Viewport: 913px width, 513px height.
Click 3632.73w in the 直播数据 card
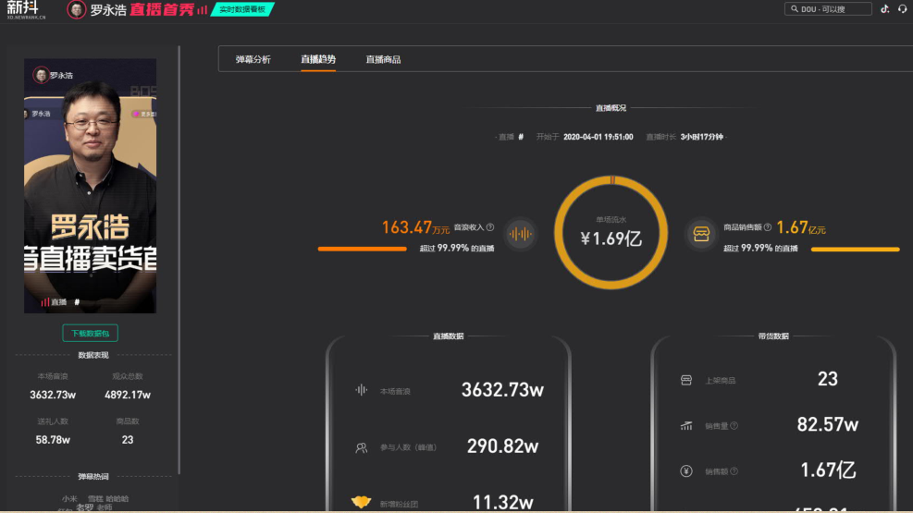(x=502, y=390)
